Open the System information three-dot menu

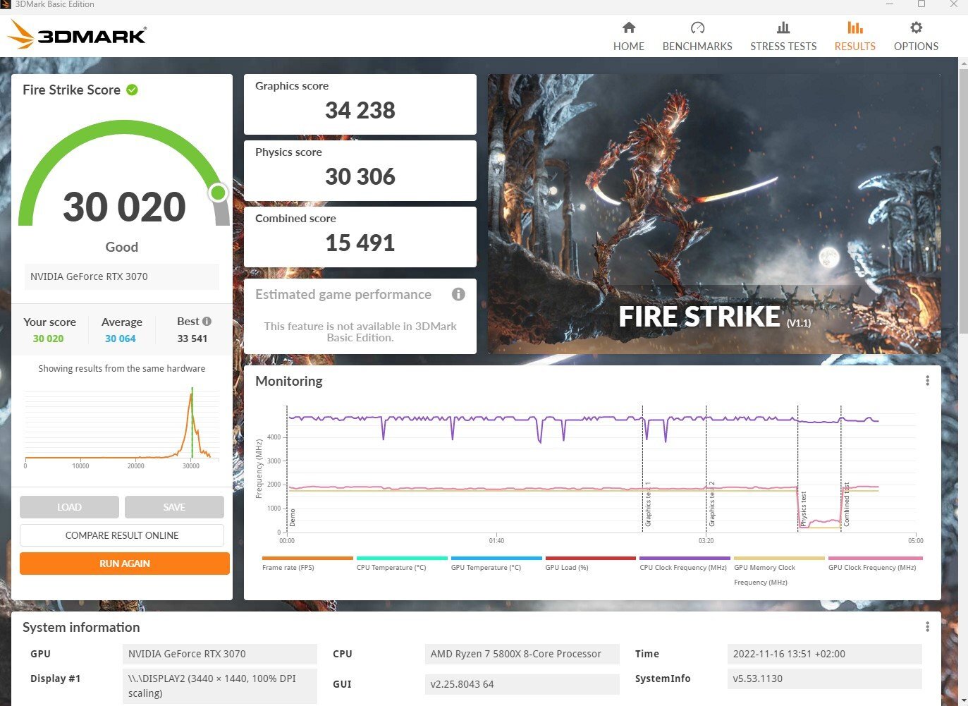[927, 627]
